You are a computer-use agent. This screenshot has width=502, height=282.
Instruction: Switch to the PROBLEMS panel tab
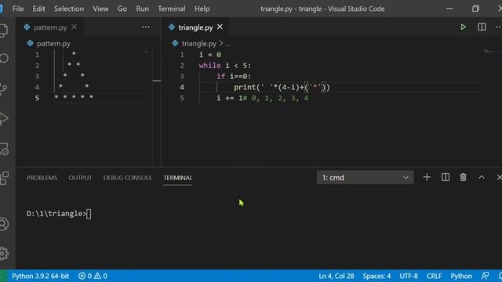pos(42,178)
